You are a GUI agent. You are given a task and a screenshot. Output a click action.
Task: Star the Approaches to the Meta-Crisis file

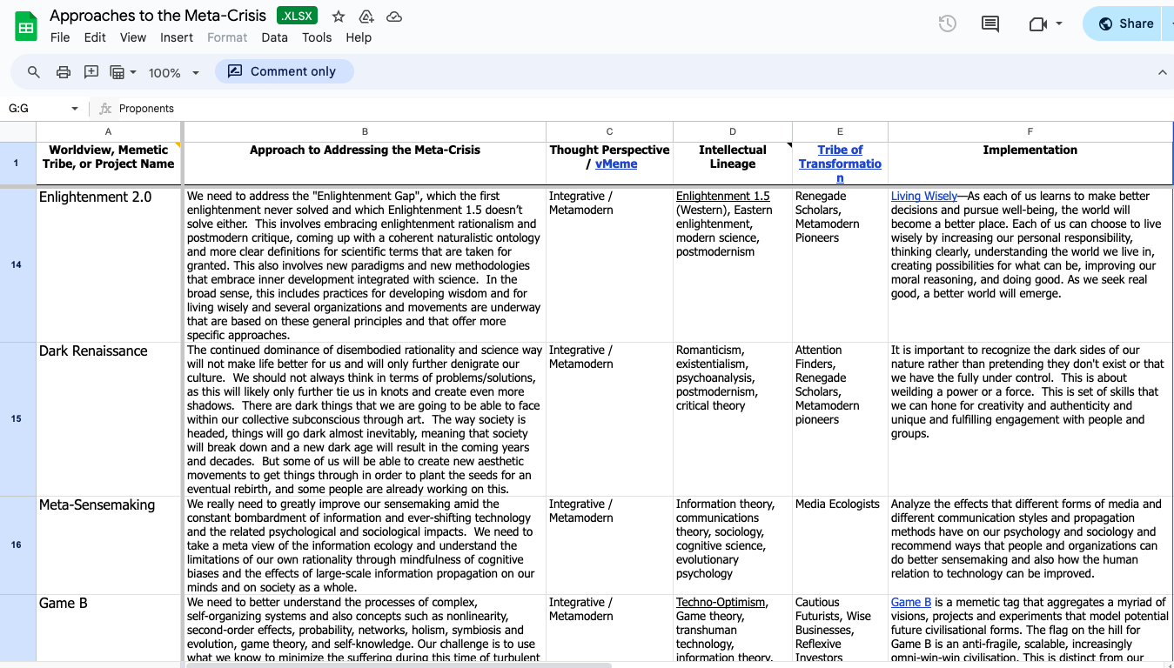(x=338, y=16)
